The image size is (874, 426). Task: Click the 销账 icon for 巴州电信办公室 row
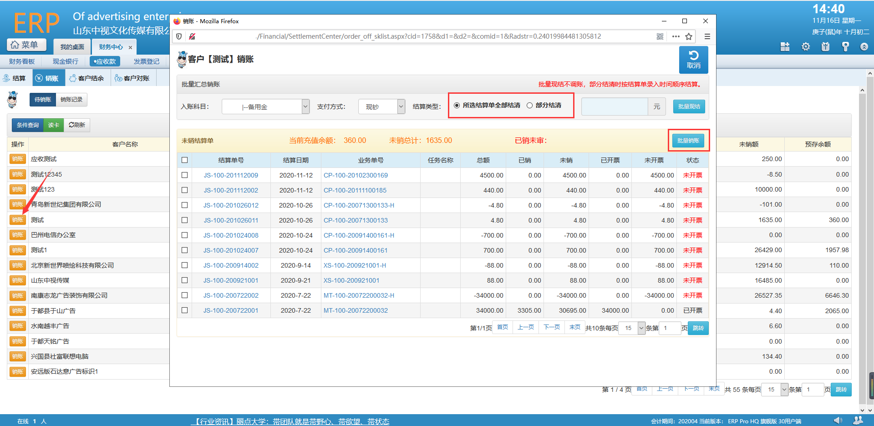(18, 235)
